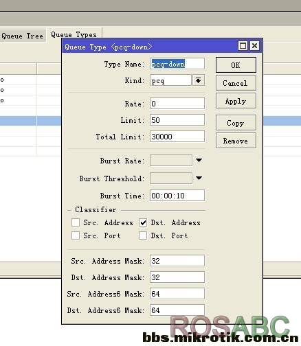Select the Queue Types tab

[74, 34]
